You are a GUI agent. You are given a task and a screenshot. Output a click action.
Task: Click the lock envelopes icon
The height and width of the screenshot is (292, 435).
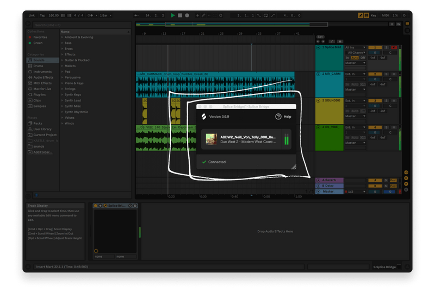339,41
